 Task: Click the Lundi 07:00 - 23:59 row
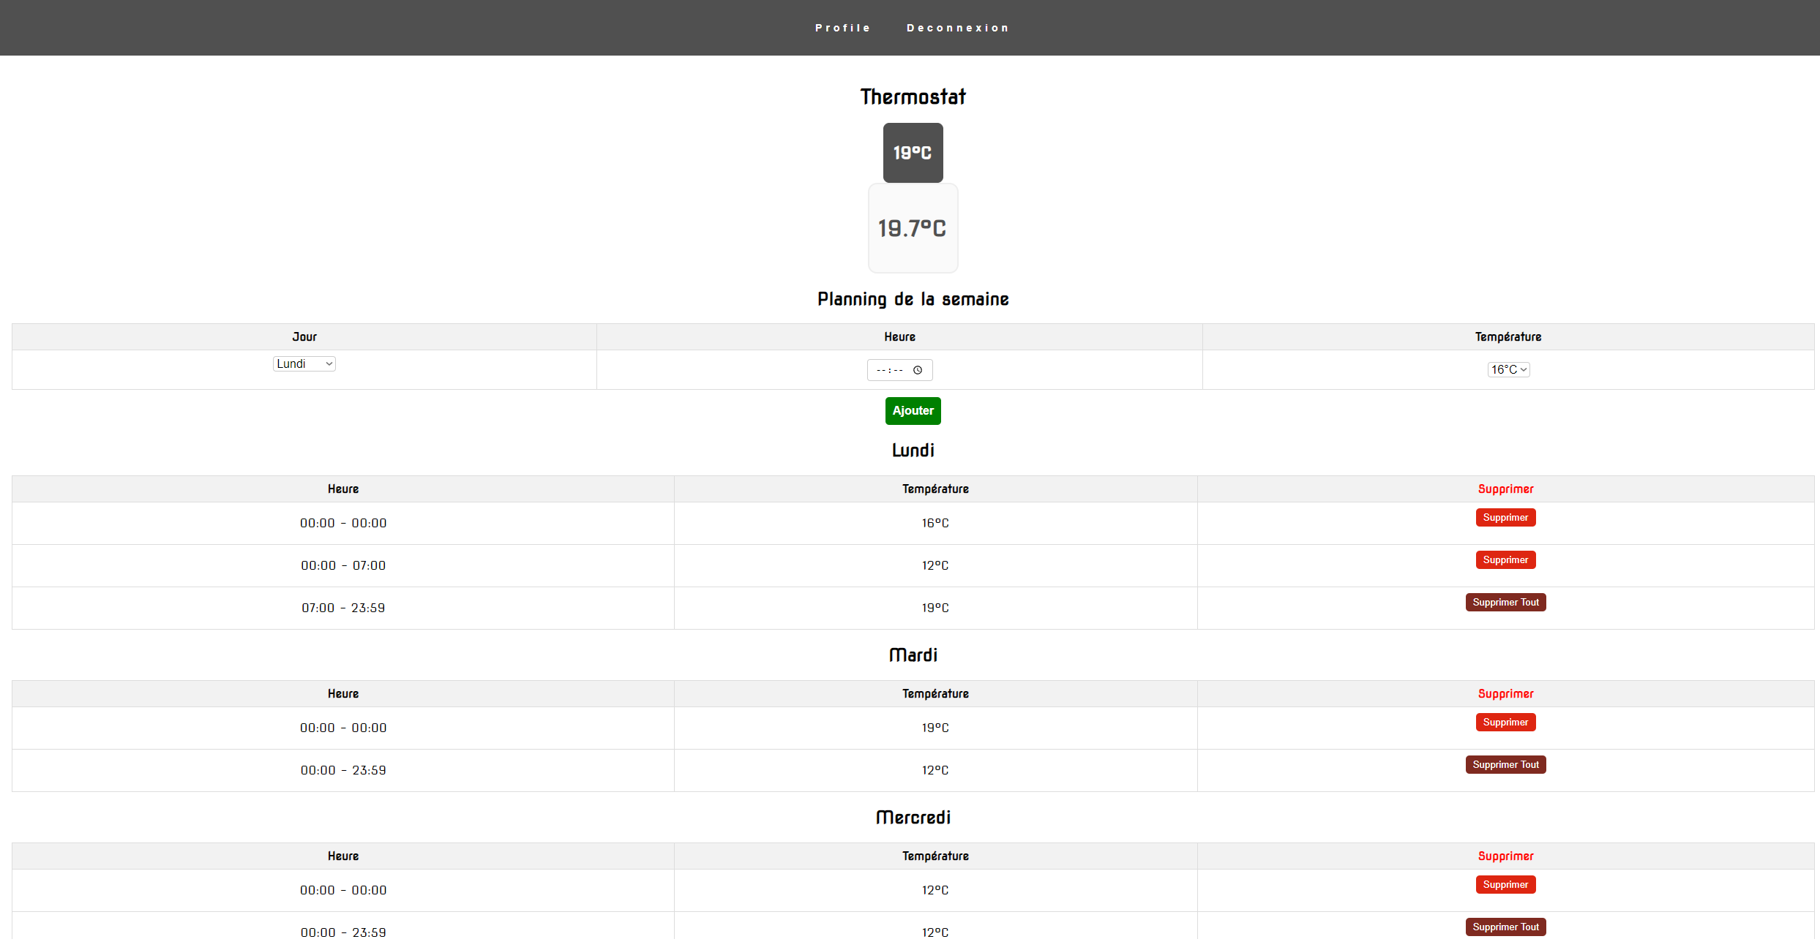(343, 608)
